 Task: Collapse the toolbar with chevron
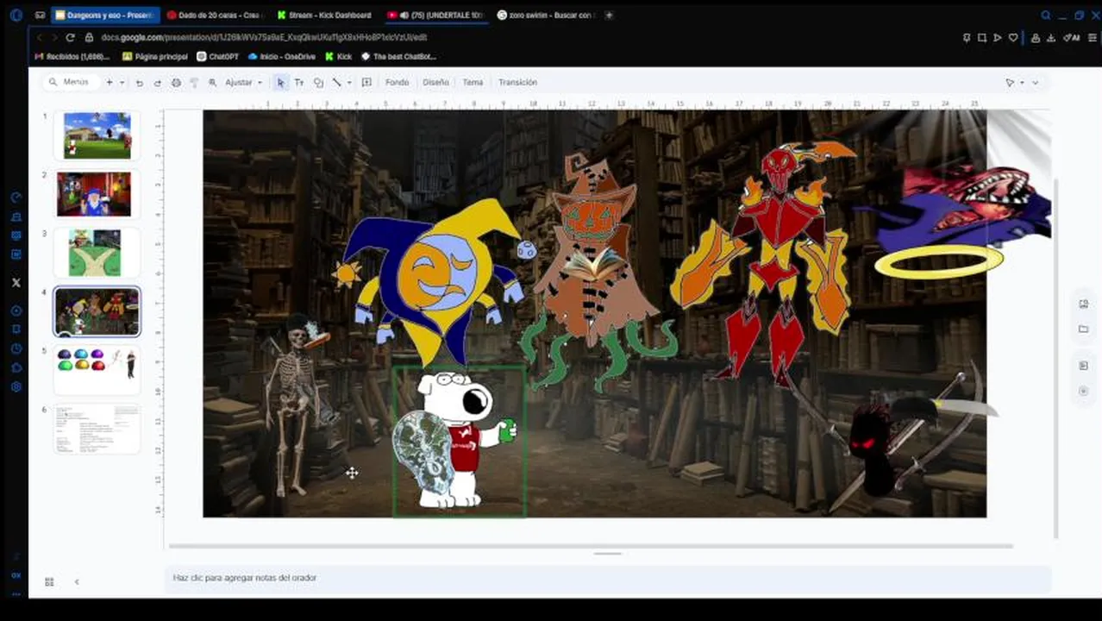pos(1036,83)
